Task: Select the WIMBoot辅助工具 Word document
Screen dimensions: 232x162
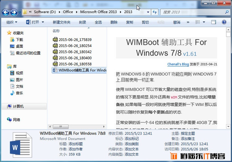Action: 79,70
